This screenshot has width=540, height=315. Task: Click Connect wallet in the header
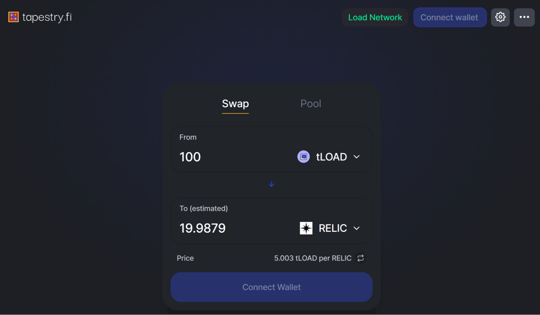450,17
